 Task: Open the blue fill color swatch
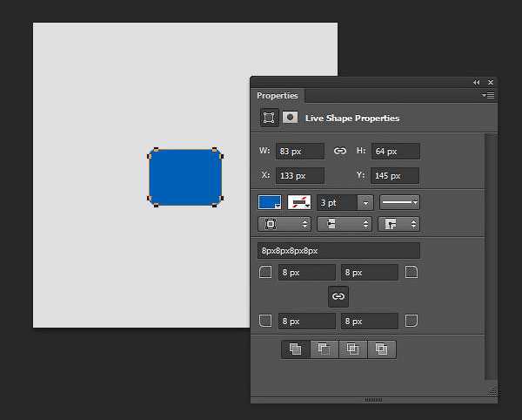[x=270, y=202]
